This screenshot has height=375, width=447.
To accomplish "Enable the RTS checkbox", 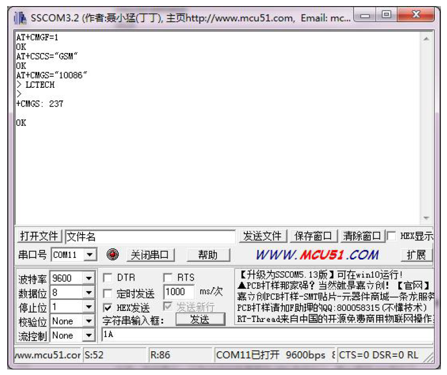I will [168, 277].
